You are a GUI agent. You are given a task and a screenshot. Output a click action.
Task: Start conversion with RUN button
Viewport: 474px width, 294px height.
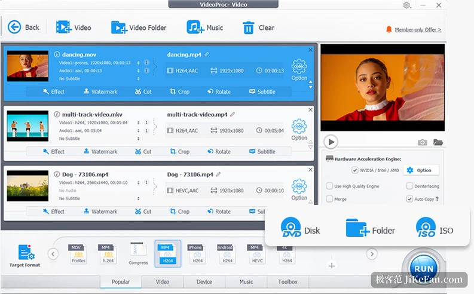424,268
